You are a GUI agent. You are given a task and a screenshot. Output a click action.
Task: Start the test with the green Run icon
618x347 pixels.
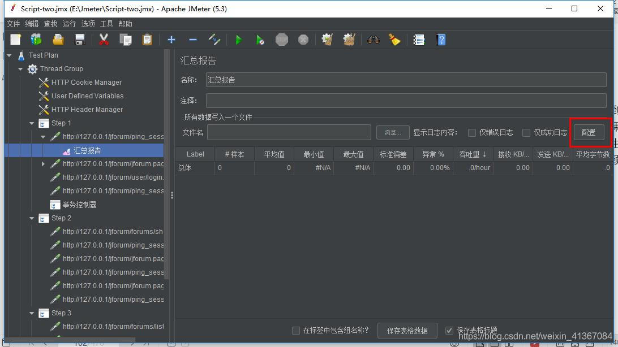(x=238, y=40)
